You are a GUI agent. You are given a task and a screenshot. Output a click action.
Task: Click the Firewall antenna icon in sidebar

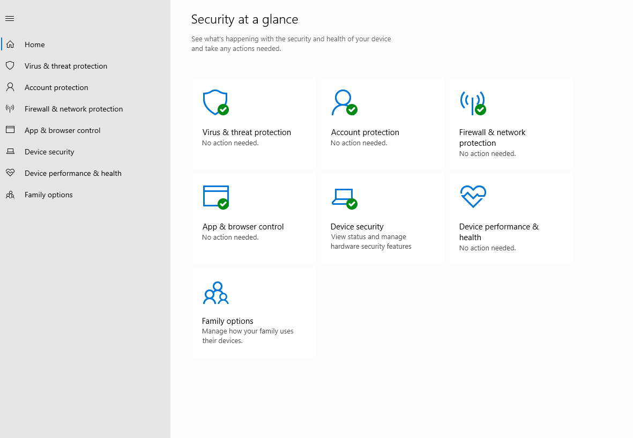click(10, 109)
